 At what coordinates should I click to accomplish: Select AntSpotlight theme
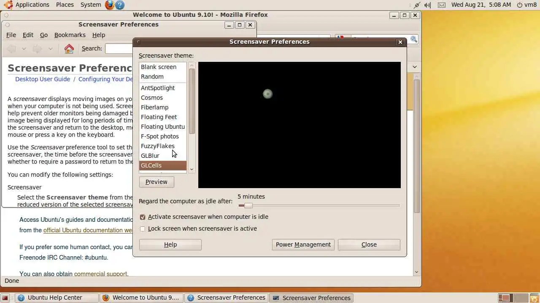pyautogui.click(x=163, y=88)
